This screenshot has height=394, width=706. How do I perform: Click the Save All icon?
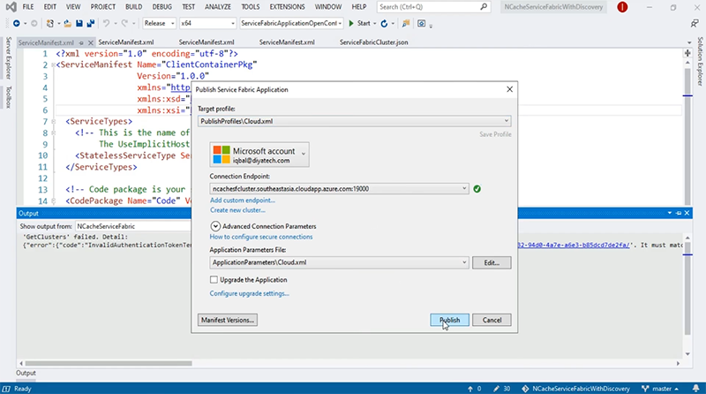pos(91,24)
